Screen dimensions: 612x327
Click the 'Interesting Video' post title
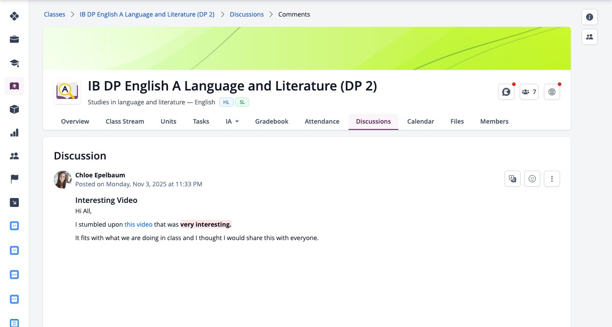coord(106,200)
